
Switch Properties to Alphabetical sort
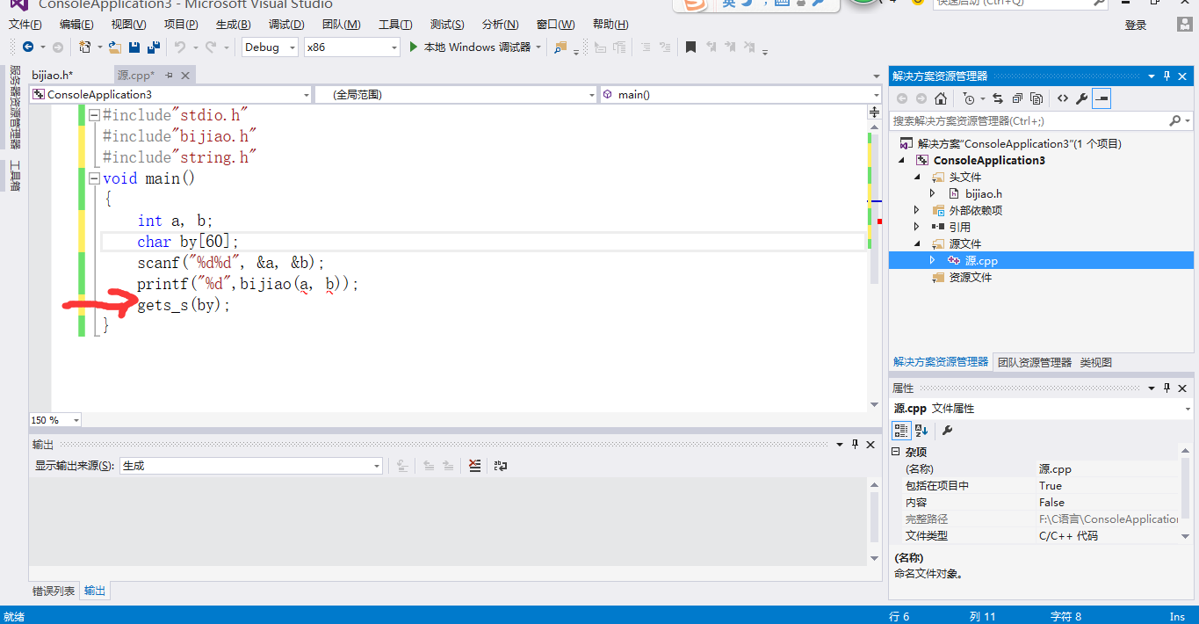click(921, 430)
